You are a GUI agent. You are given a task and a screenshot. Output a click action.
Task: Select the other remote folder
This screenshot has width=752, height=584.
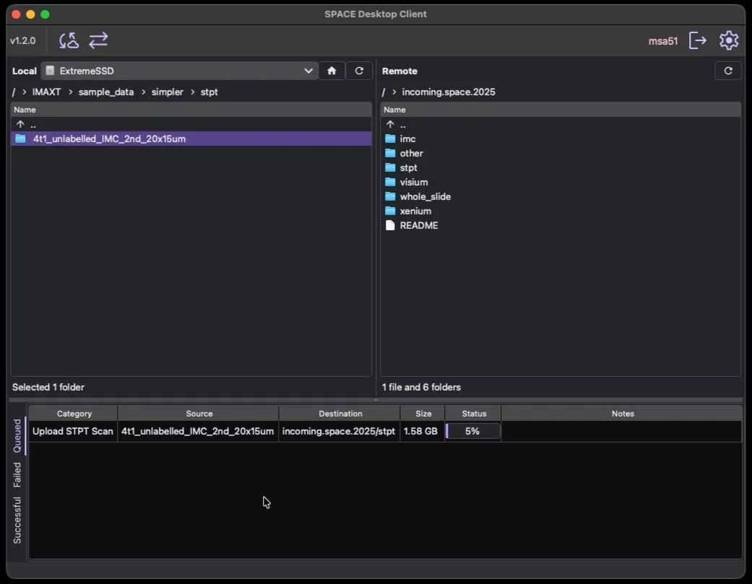tap(561, 153)
